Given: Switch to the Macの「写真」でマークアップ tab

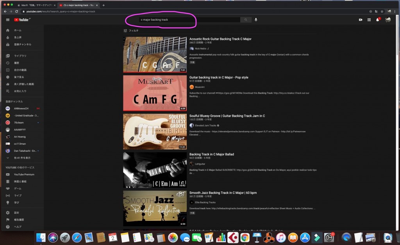Looking at the screenshot, I should 37,5.
